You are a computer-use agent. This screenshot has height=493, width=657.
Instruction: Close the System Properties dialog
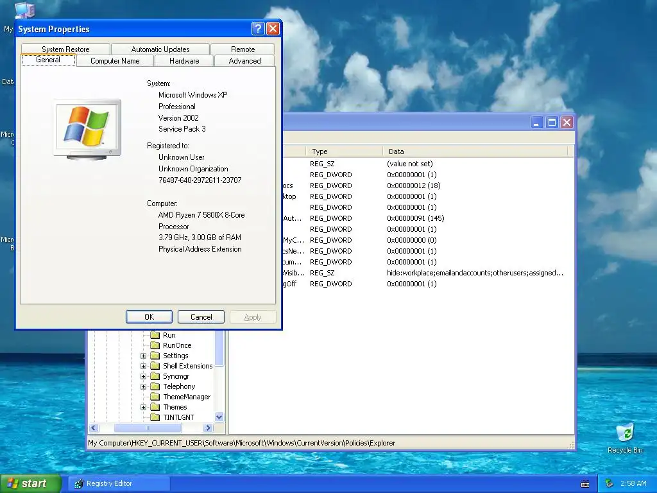coord(273,28)
